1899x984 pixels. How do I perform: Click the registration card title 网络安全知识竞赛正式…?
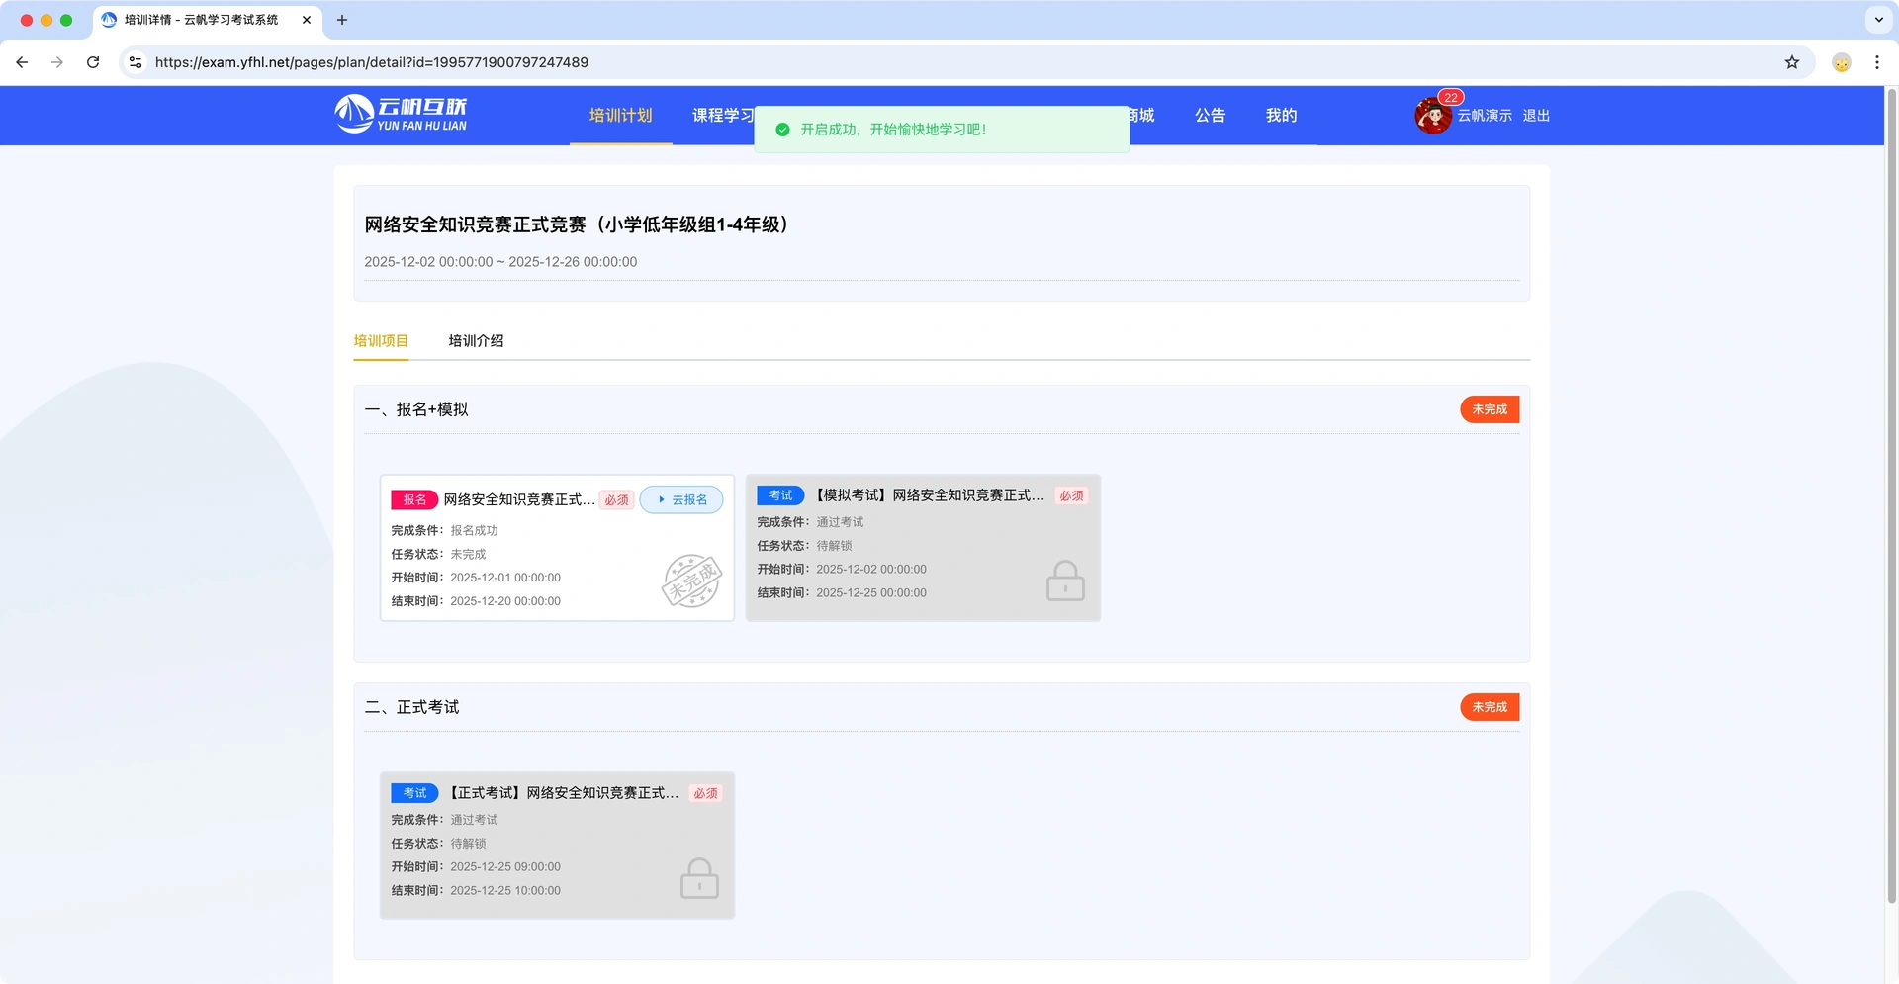tap(519, 499)
